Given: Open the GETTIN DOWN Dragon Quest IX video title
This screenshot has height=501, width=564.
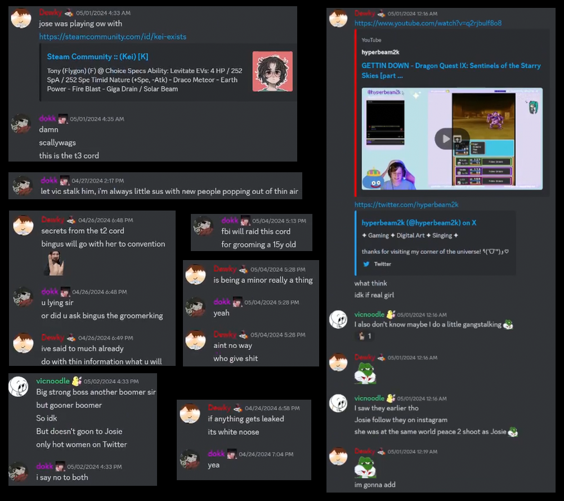Looking at the screenshot, I should pyautogui.click(x=451, y=70).
